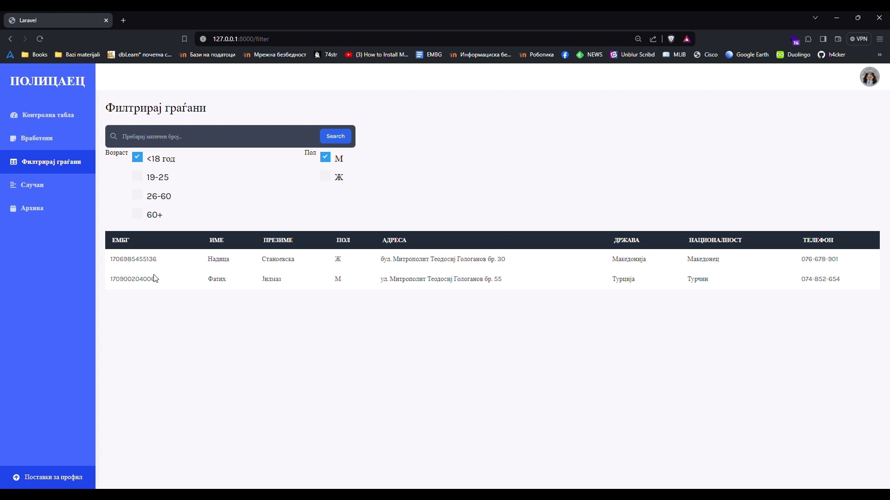Bookmark this page using bookmark icon
Image resolution: width=890 pixels, height=500 pixels.
[184, 39]
